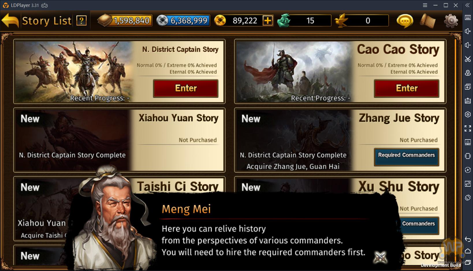Increase LDPlayer volume in sidebar
The image size is (473, 271).
click(x=468, y=31)
